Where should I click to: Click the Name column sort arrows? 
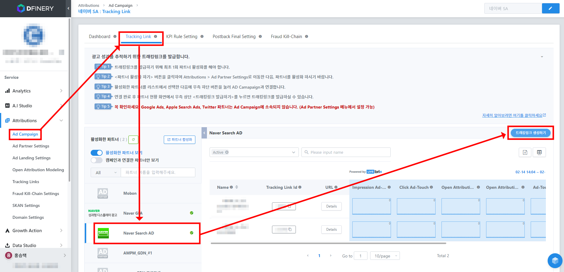pyautogui.click(x=237, y=187)
